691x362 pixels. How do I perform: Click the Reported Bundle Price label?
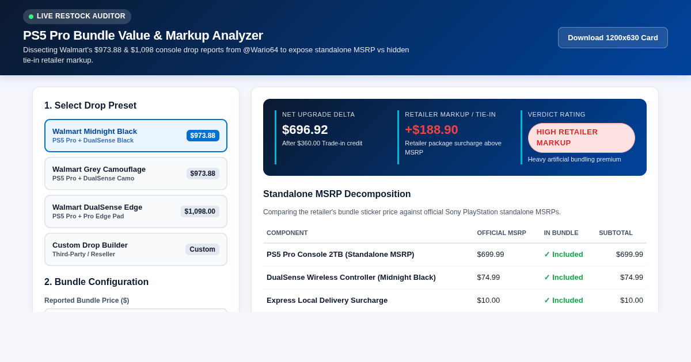point(86,301)
